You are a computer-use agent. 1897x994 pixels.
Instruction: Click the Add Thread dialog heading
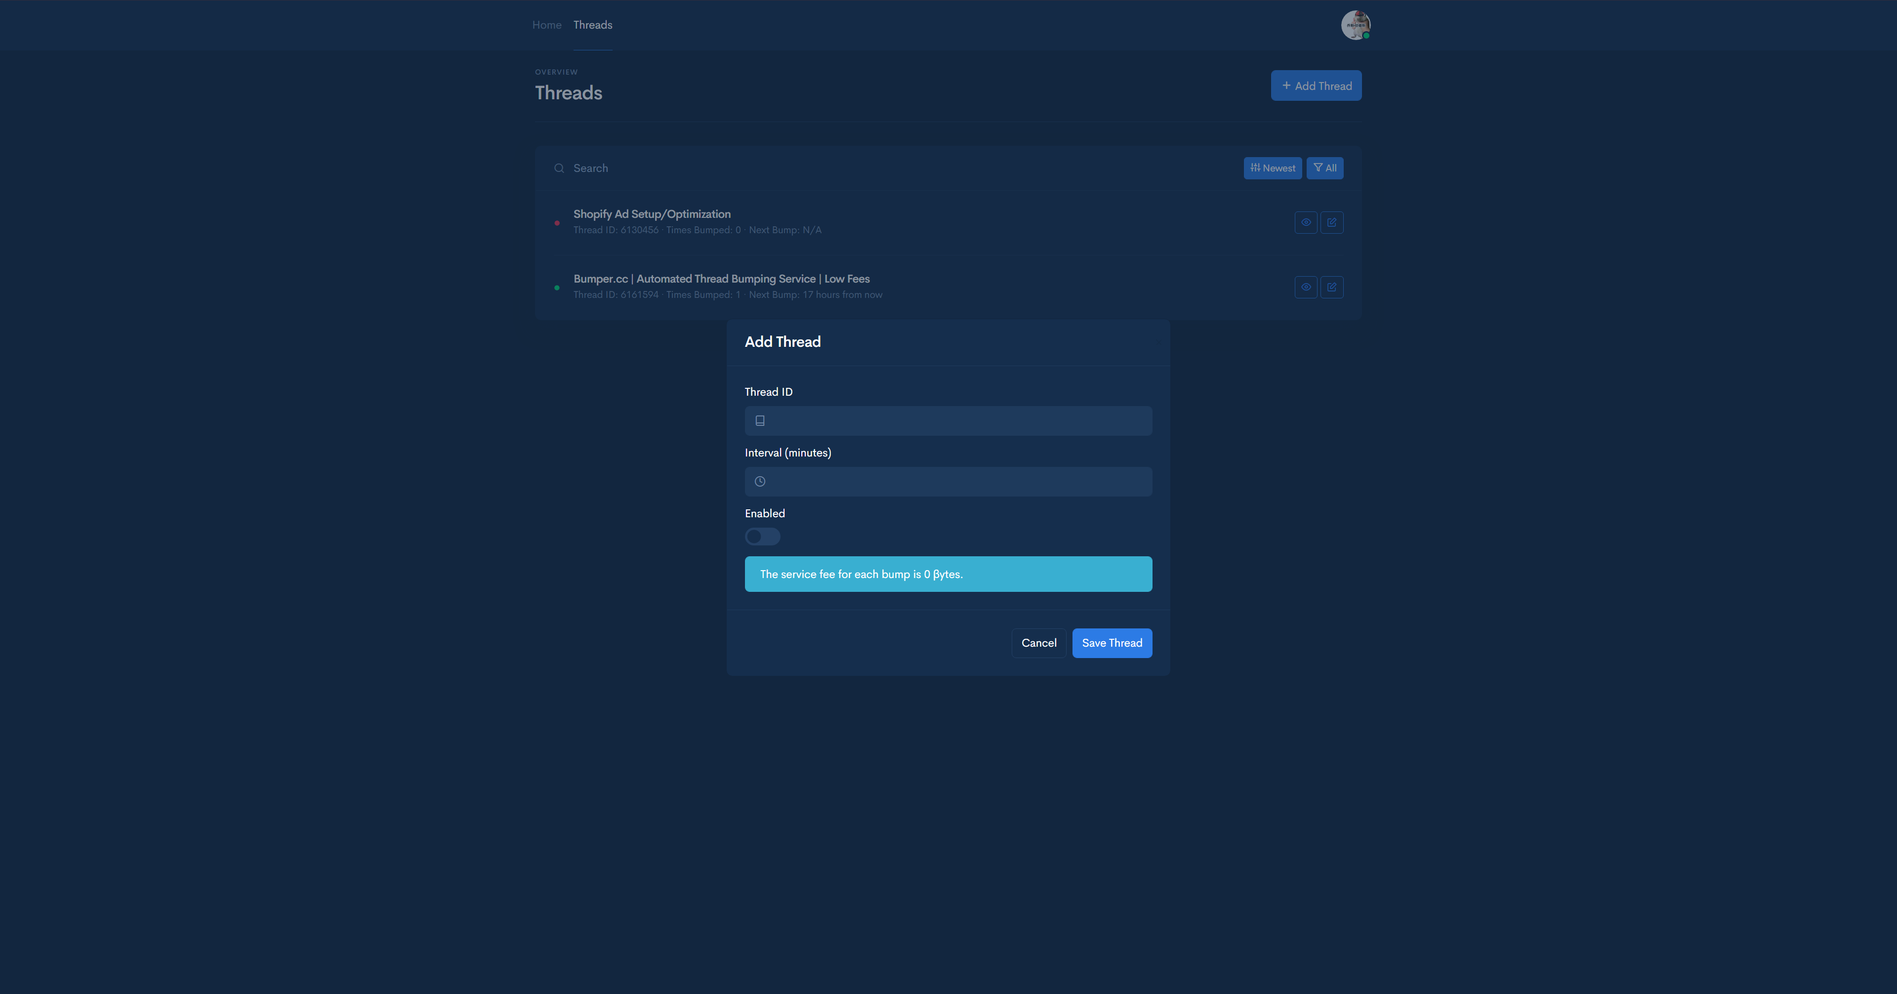782,342
